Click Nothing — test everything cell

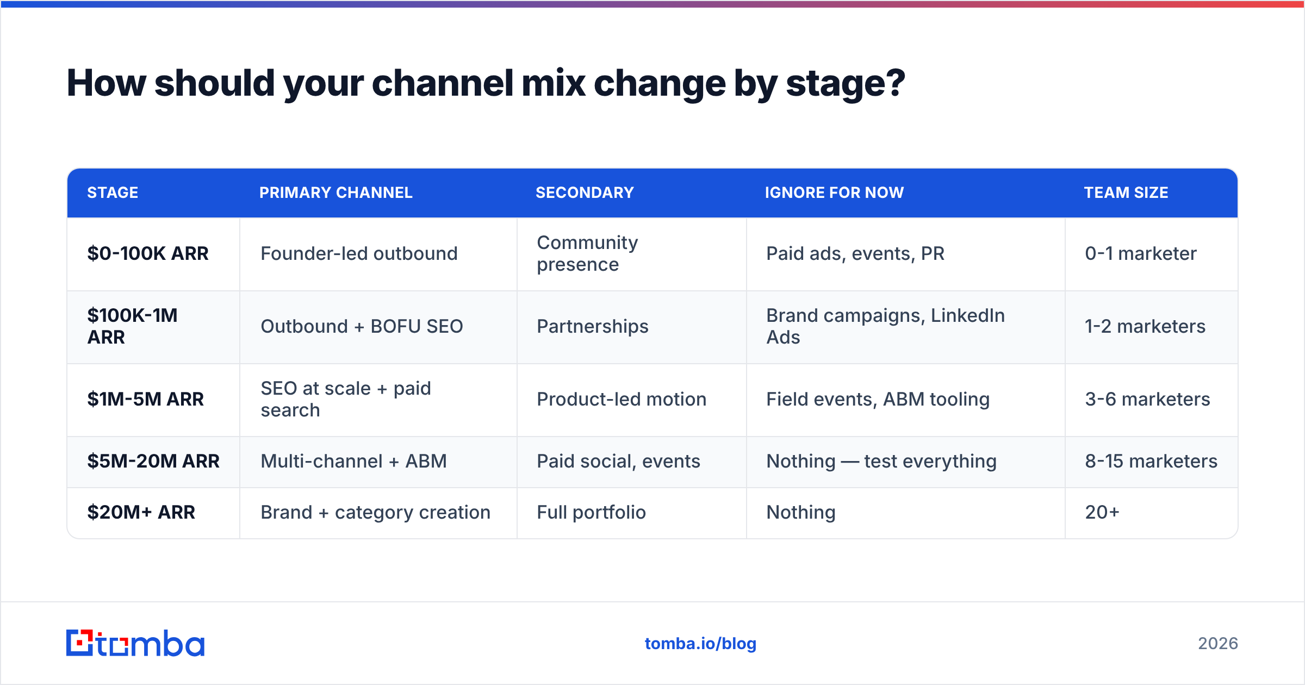(x=906, y=462)
